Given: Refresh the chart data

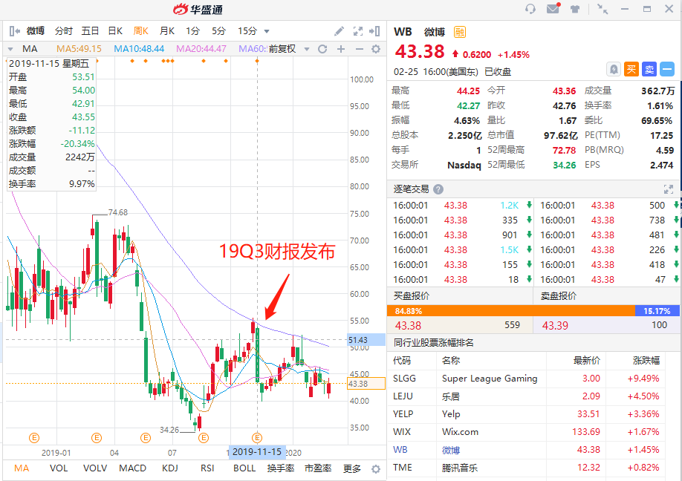Looking at the screenshot, I should [x=322, y=49].
